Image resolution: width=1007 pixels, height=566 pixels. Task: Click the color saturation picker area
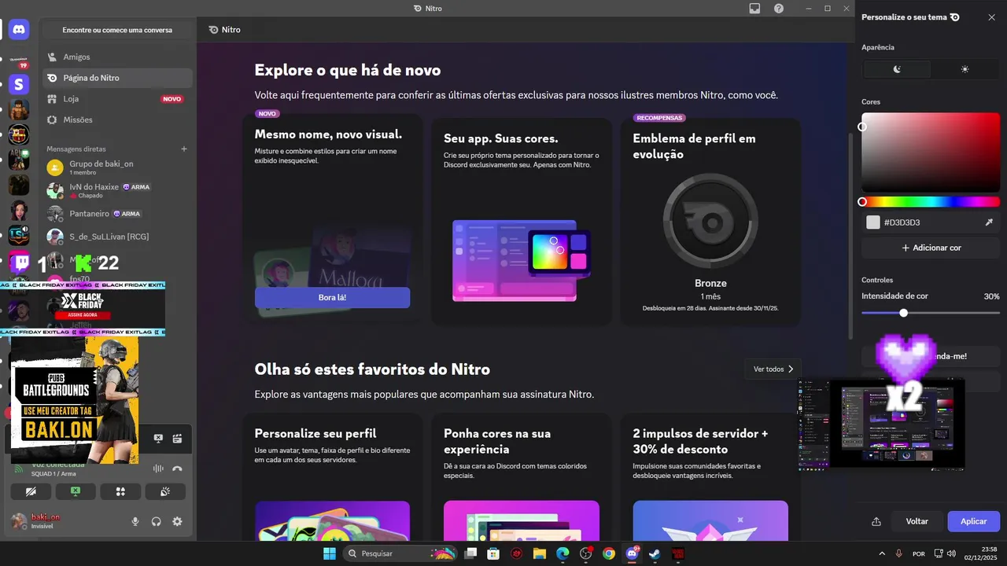pyautogui.click(x=931, y=153)
